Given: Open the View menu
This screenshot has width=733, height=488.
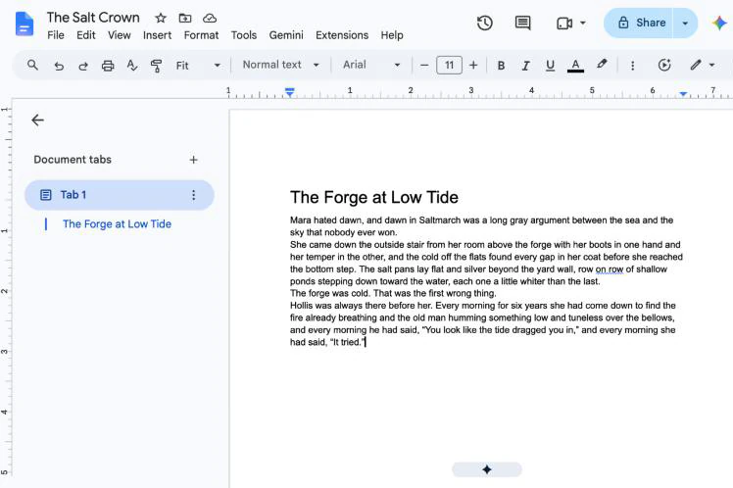Looking at the screenshot, I should pos(120,35).
